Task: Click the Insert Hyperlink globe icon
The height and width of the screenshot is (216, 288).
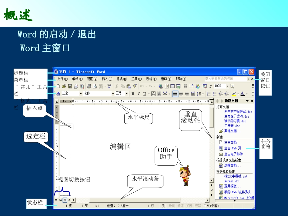Action: (x=161, y=86)
